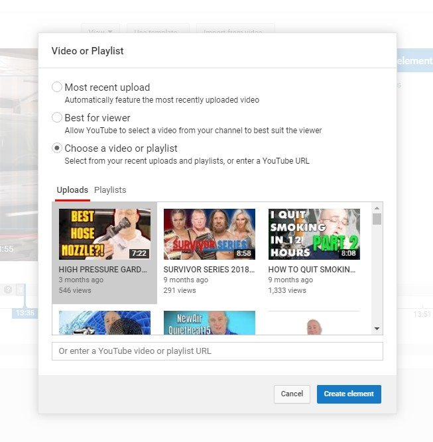
Task: Click the 7:22 duration badge
Action: (139, 253)
